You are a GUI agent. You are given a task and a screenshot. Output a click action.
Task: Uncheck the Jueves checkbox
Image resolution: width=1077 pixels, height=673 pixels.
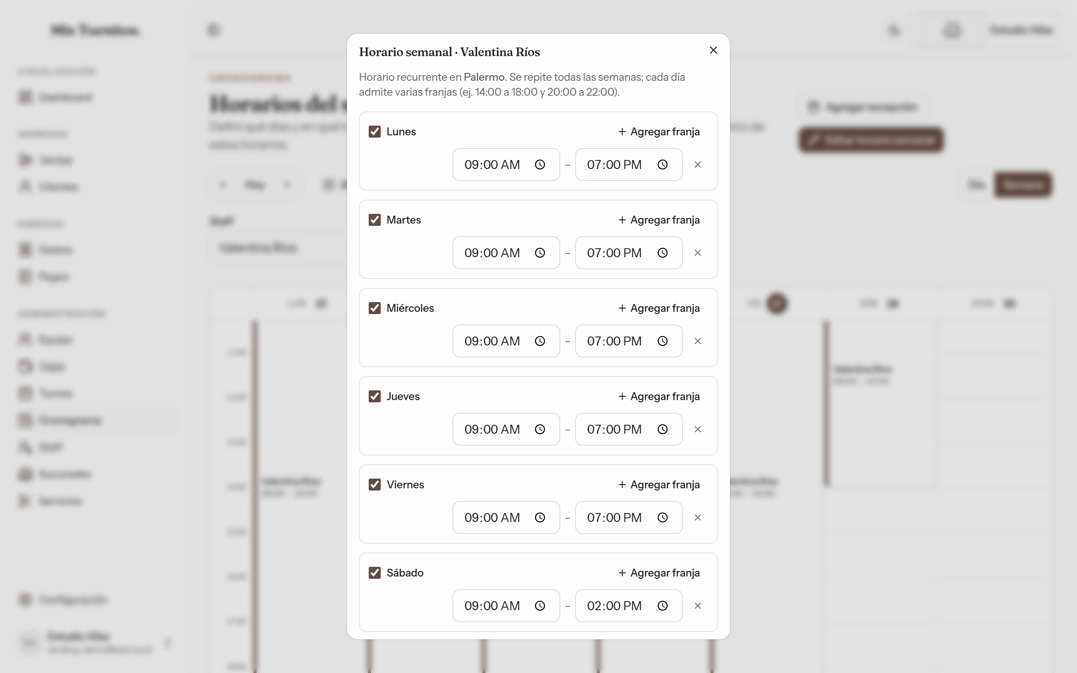[x=375, y=396]
